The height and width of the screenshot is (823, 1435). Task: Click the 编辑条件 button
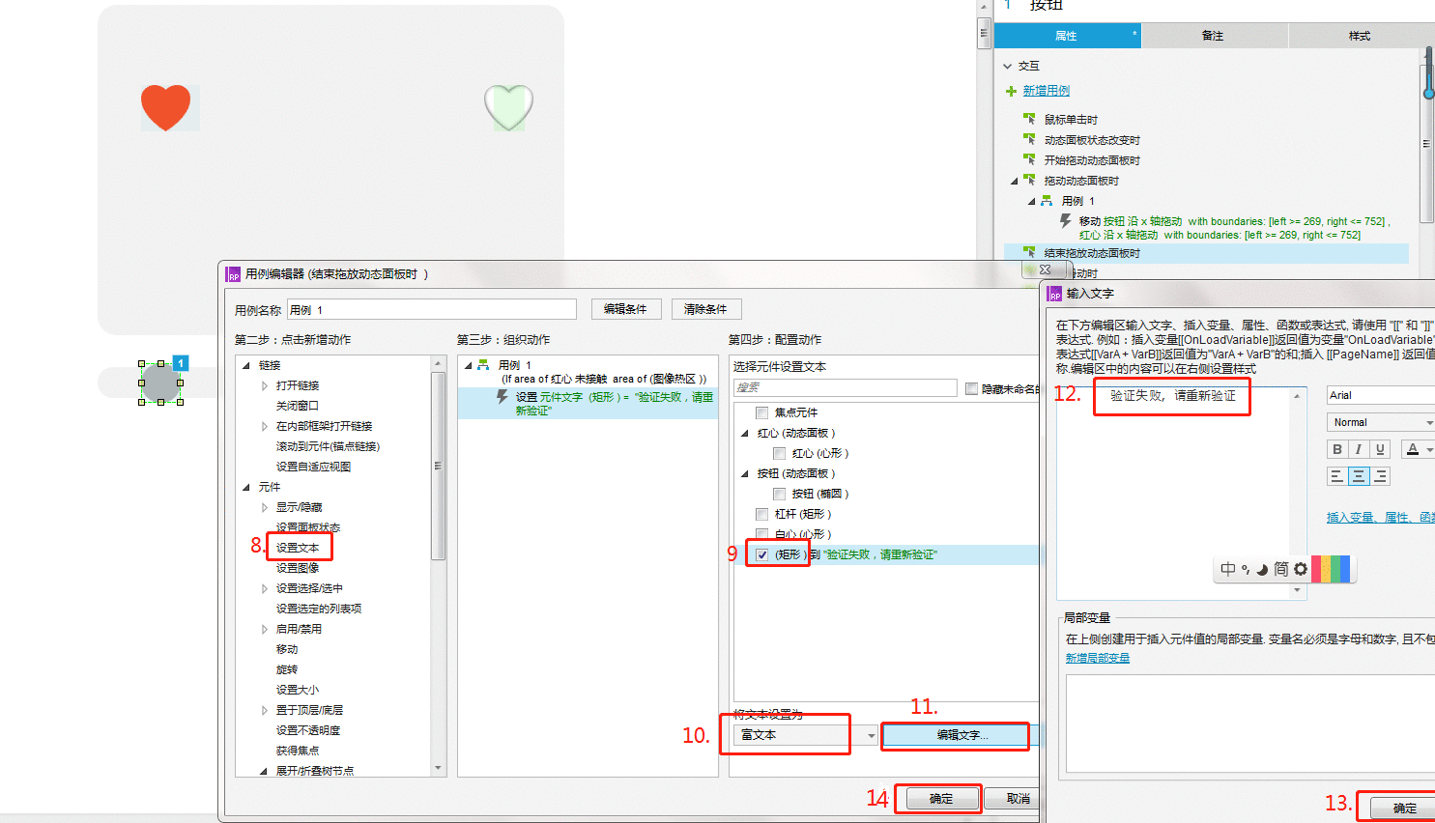click(625, 309)
